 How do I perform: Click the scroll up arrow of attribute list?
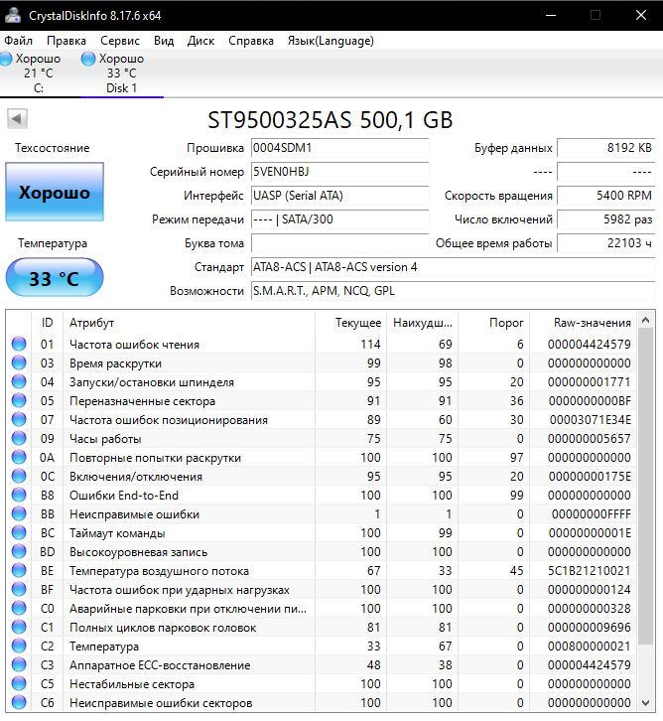[645, 320]
